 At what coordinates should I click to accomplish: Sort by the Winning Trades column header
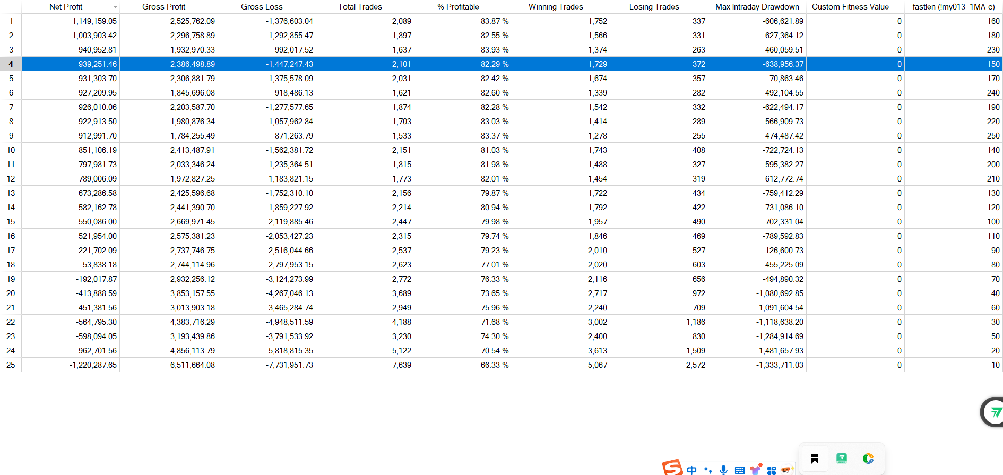pyautogui.click(x=556, y=7)
